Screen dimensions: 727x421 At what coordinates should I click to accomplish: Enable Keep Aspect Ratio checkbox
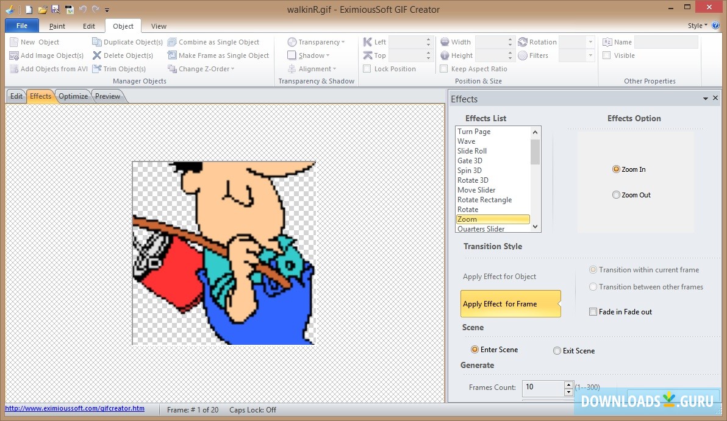point(444,69)
